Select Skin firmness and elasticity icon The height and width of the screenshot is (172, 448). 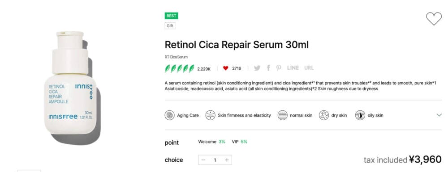tap(210, 115)
